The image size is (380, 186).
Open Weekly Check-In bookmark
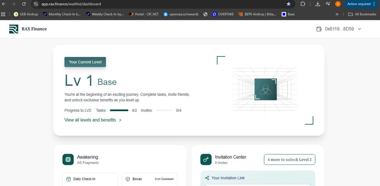105,14
